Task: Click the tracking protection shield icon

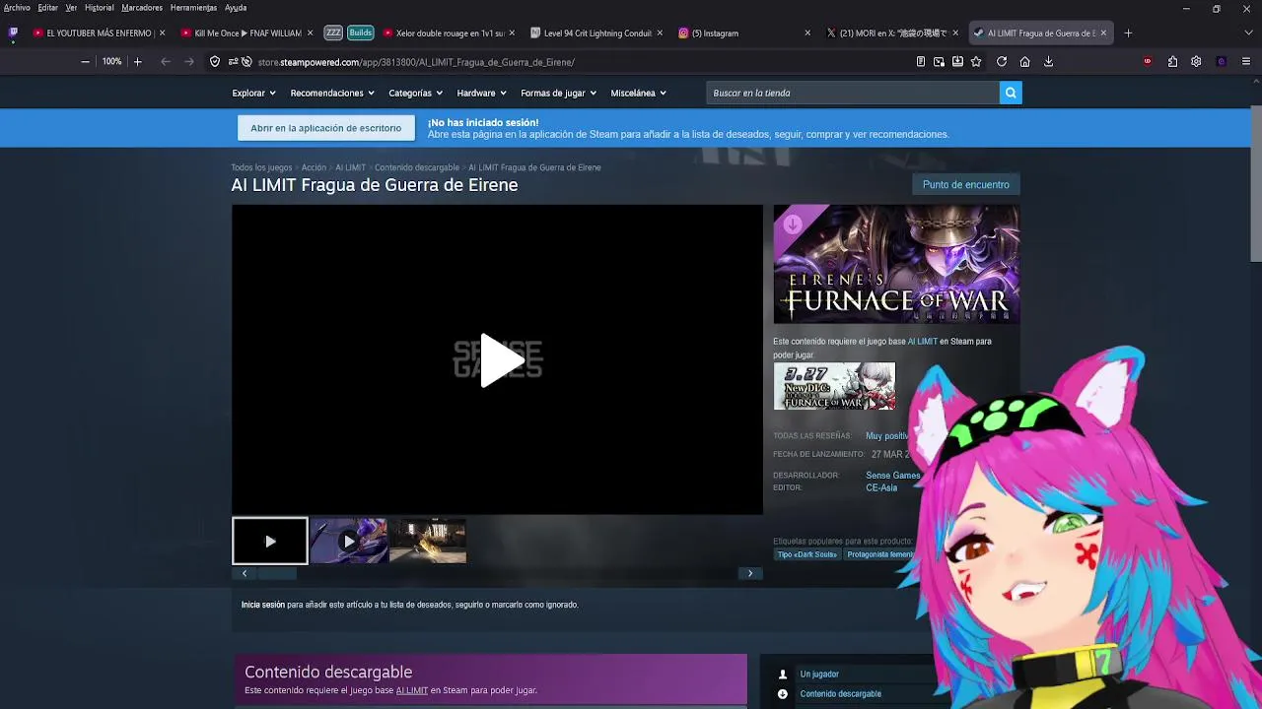Action: point(215,61)
